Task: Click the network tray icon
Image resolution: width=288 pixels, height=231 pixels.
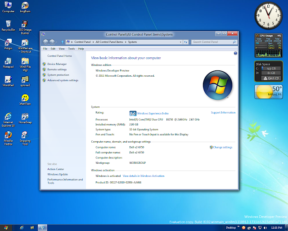Action: (x=260, y=228)
